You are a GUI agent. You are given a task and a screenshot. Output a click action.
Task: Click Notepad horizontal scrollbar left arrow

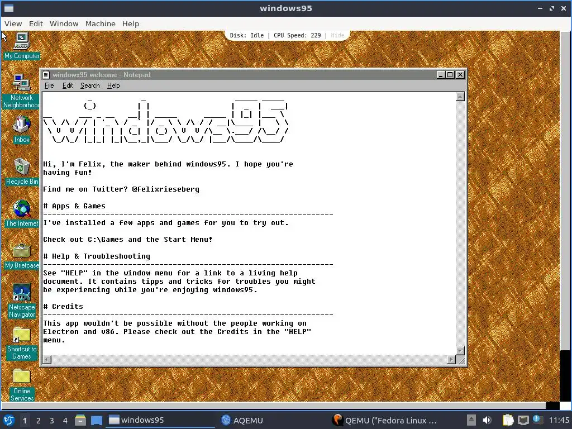coord(47,360)
